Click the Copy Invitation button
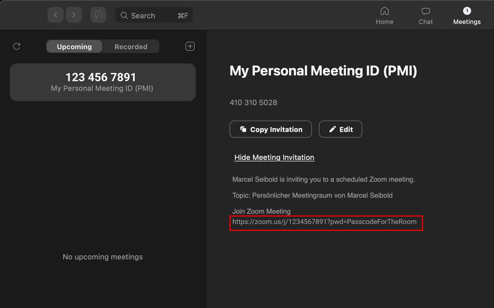Screen dimensions: 494x308 tap(271, 129)
